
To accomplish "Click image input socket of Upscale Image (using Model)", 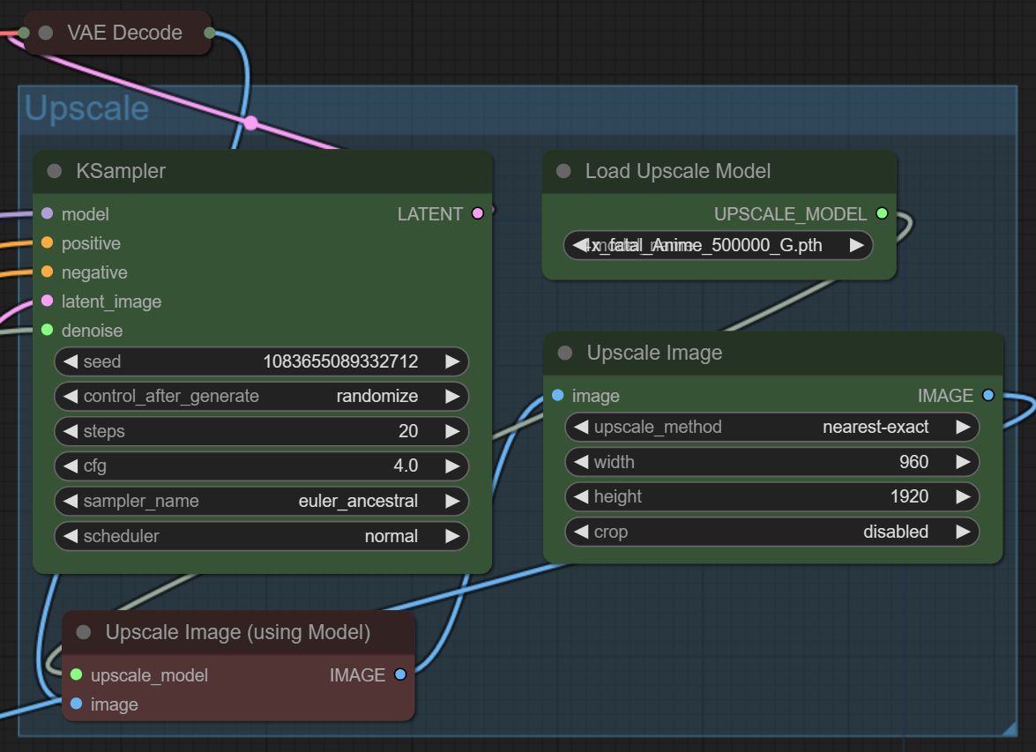I will (x=76, y=704).
